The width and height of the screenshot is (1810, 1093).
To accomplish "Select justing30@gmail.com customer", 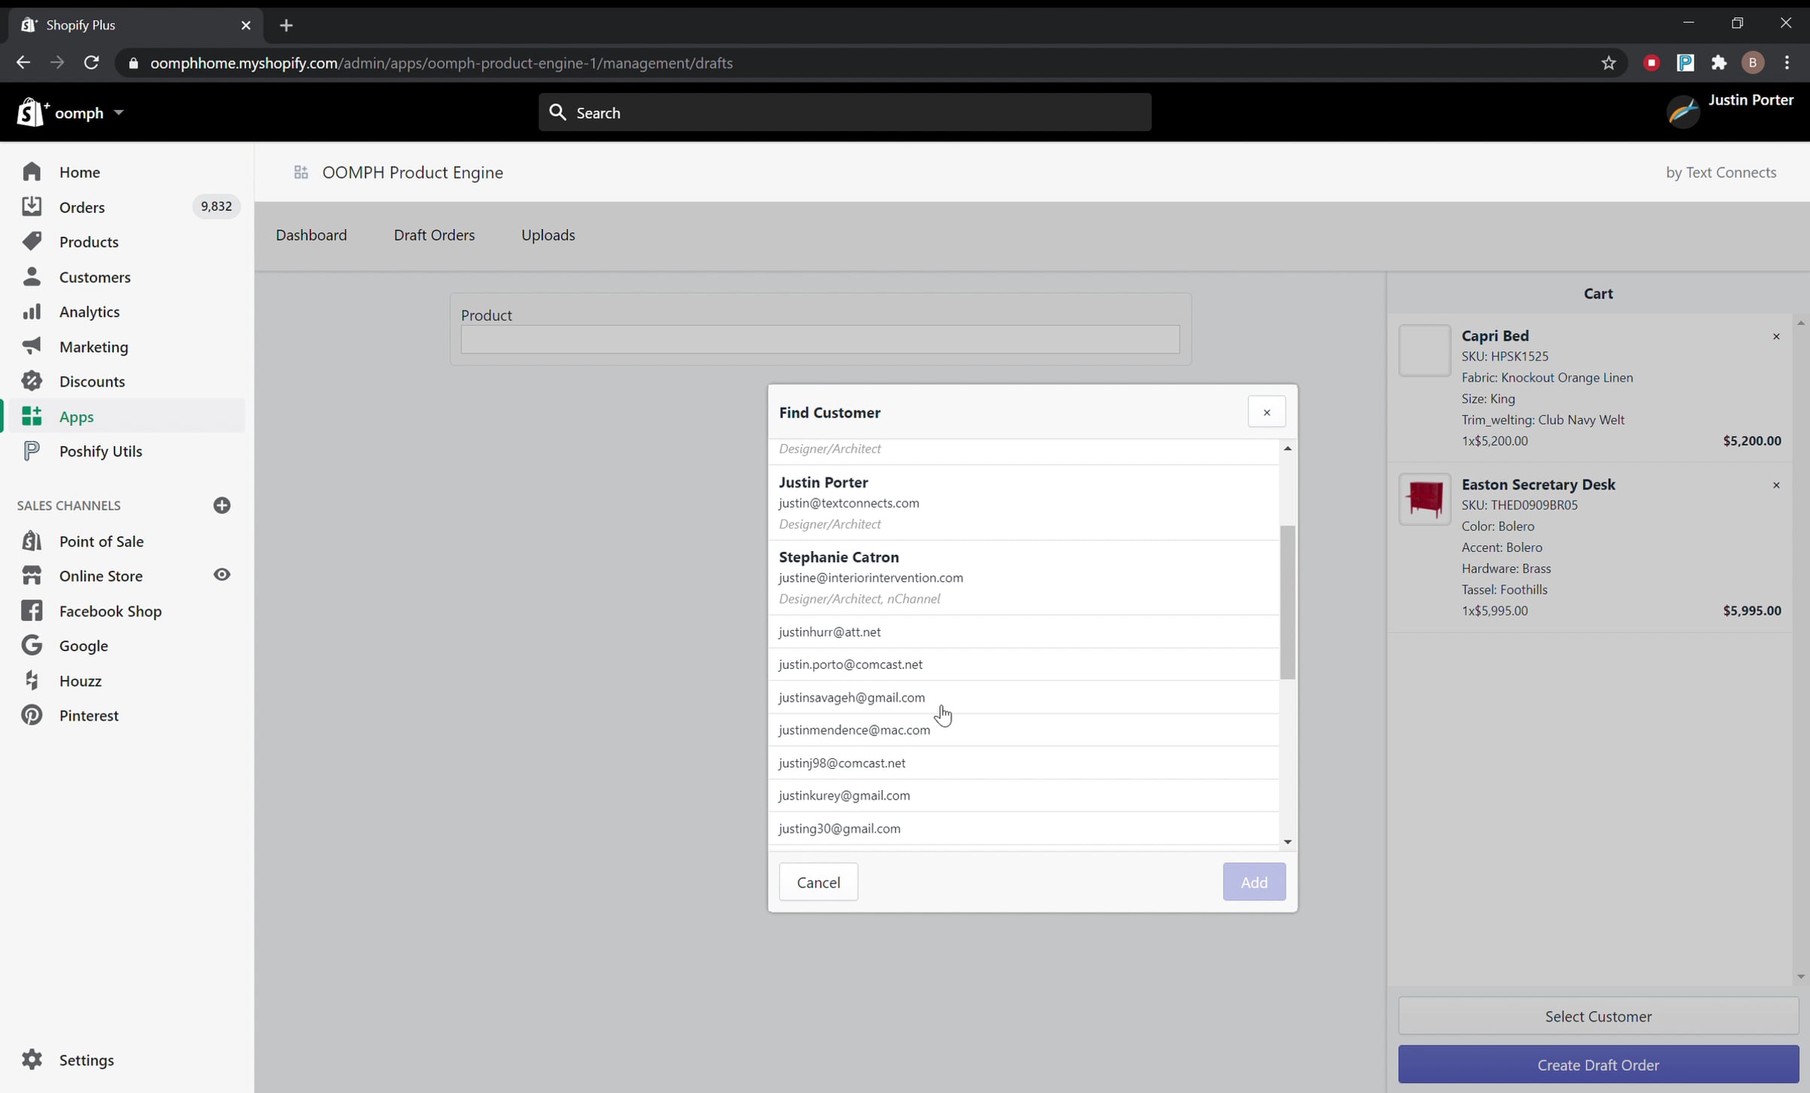I will coord(1023,828).
